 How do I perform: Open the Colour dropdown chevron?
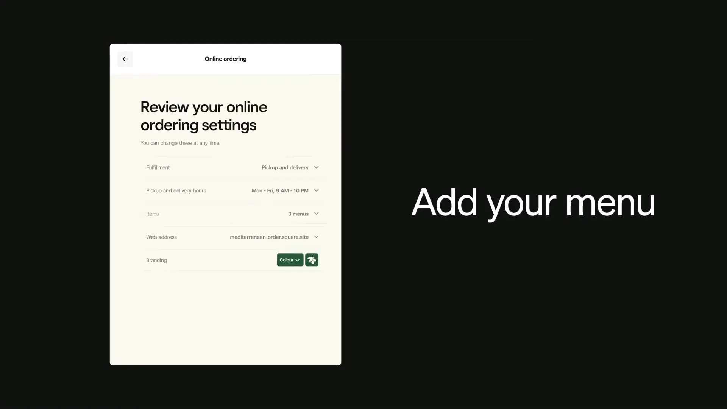(x=298, y=260)
